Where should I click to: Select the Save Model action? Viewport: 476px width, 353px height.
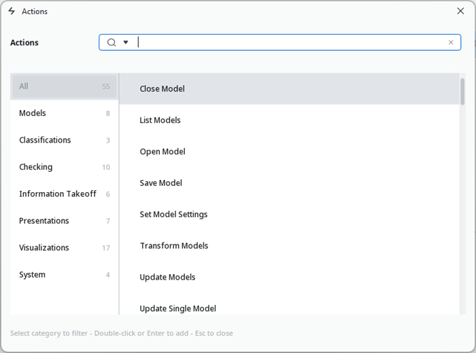pos(289,183)
